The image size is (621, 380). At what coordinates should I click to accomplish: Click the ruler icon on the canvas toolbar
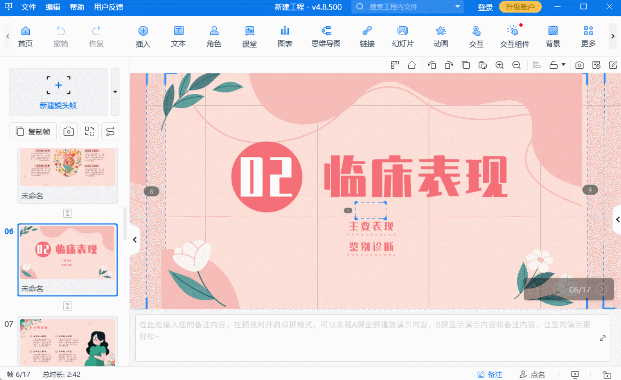click(x=394, y=65)
